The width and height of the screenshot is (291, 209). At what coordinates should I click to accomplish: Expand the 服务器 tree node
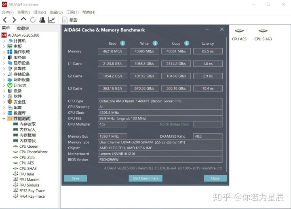(4, 57)
